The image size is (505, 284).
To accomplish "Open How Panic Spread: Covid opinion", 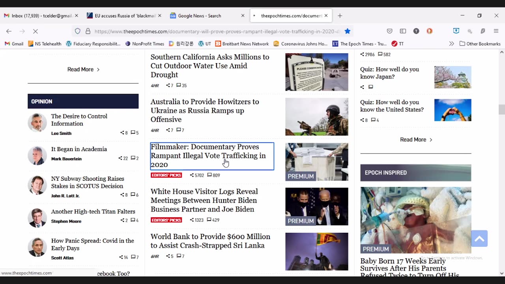I will [x=92, y=244].
